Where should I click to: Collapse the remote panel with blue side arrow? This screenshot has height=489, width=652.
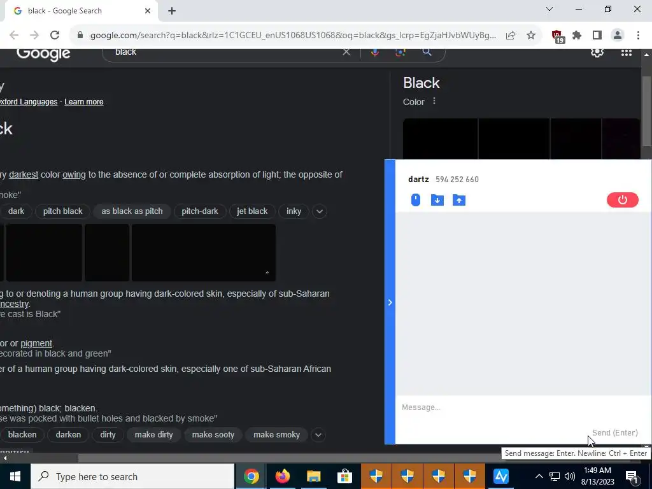point(390,302)
